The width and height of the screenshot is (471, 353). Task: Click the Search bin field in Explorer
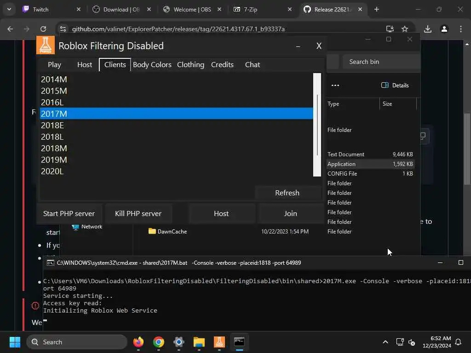click(381, 62)
